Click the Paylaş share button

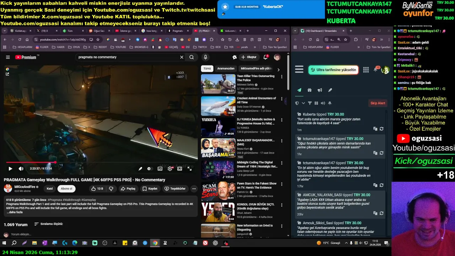coord(128,188)
